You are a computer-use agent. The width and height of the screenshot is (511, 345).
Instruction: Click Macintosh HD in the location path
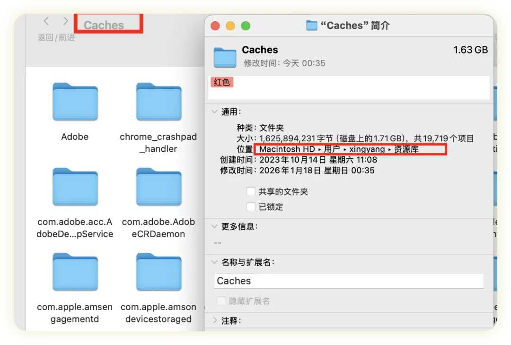(x=287, y=149)
